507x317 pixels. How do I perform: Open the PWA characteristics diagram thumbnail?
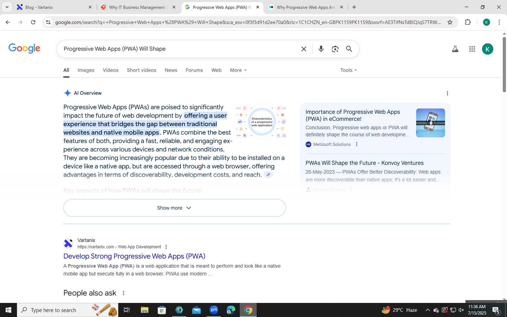click(261, 122)
